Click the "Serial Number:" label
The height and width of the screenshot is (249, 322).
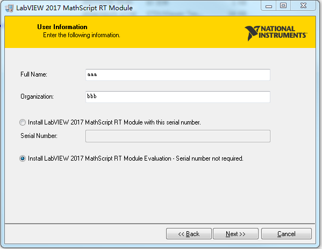click(39, 136)
